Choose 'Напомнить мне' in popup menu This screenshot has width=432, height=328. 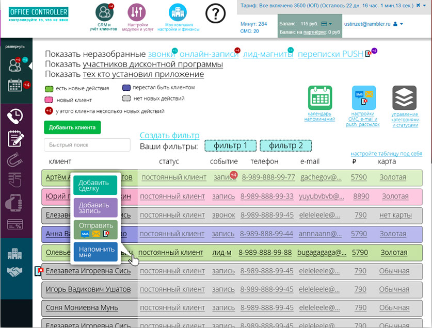95,252
